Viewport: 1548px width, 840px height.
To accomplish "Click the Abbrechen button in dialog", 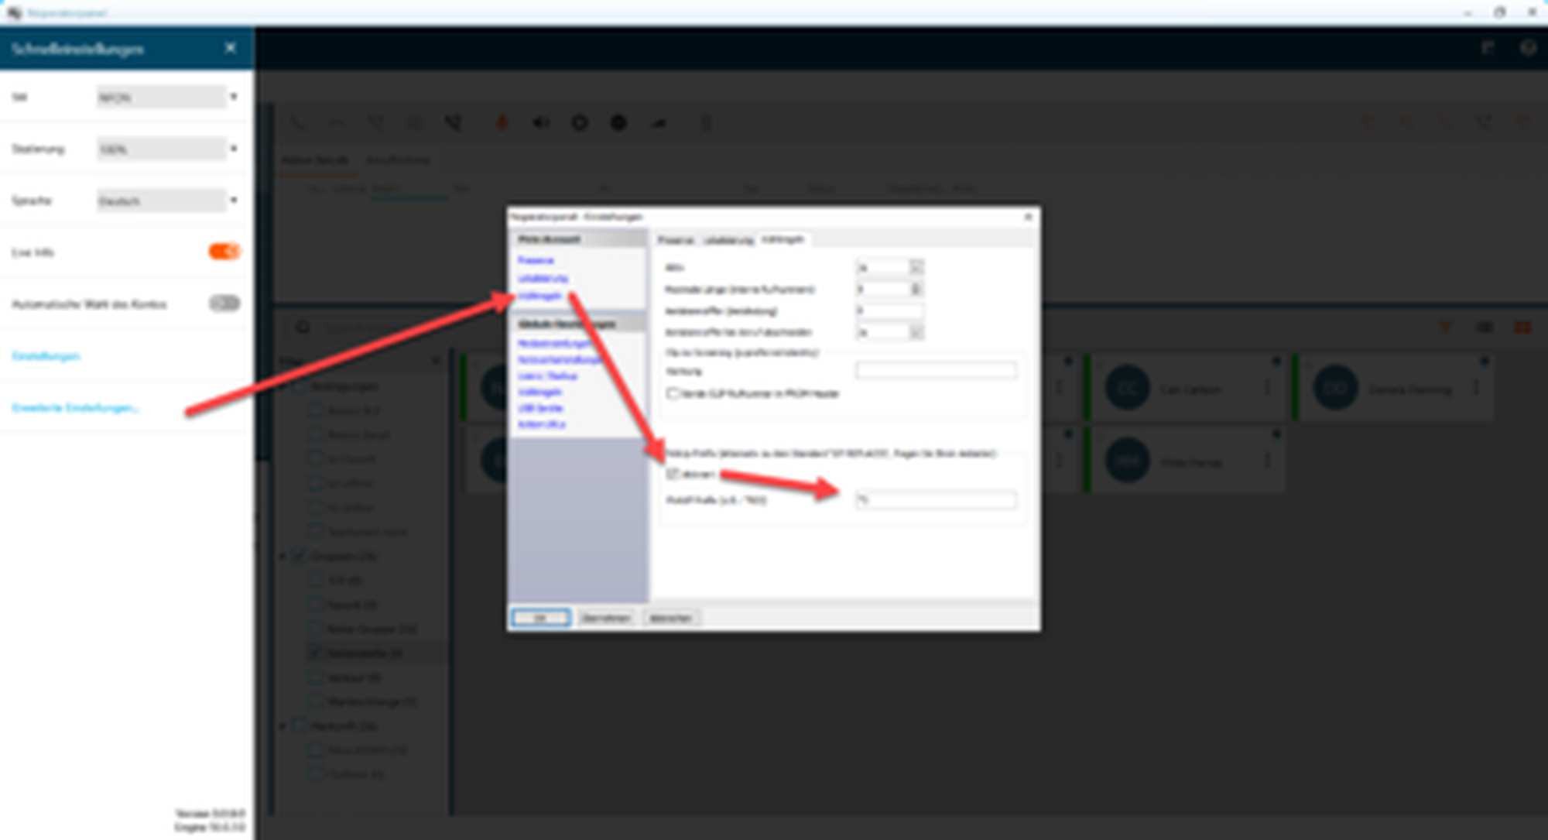I will click(x=670, y=618).
